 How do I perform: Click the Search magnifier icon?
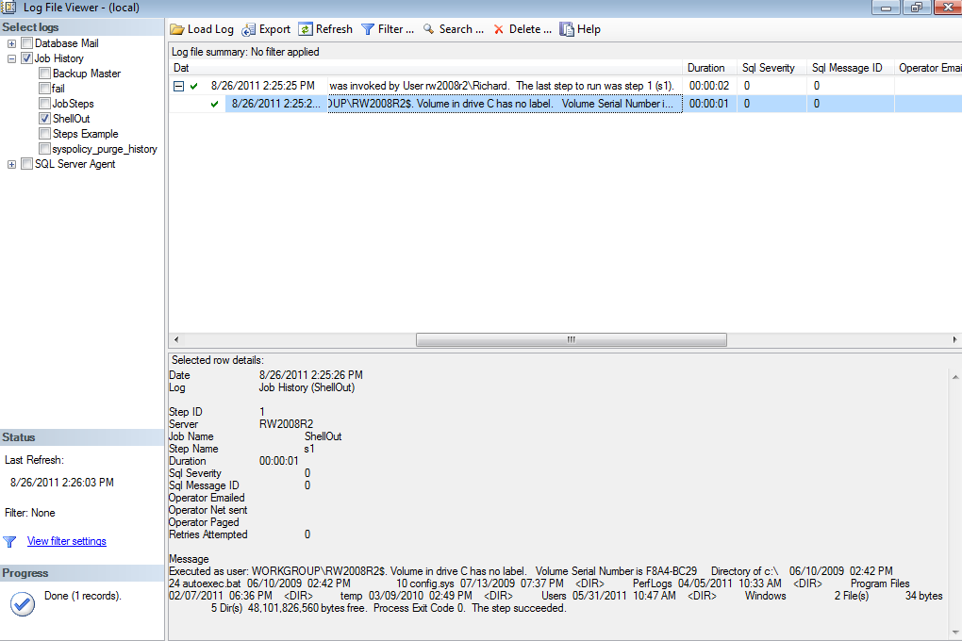[x=429, y=29]
